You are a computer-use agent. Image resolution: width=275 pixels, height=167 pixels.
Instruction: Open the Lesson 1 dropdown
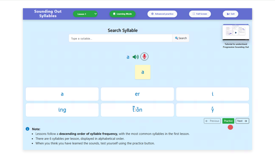[85, 14]
